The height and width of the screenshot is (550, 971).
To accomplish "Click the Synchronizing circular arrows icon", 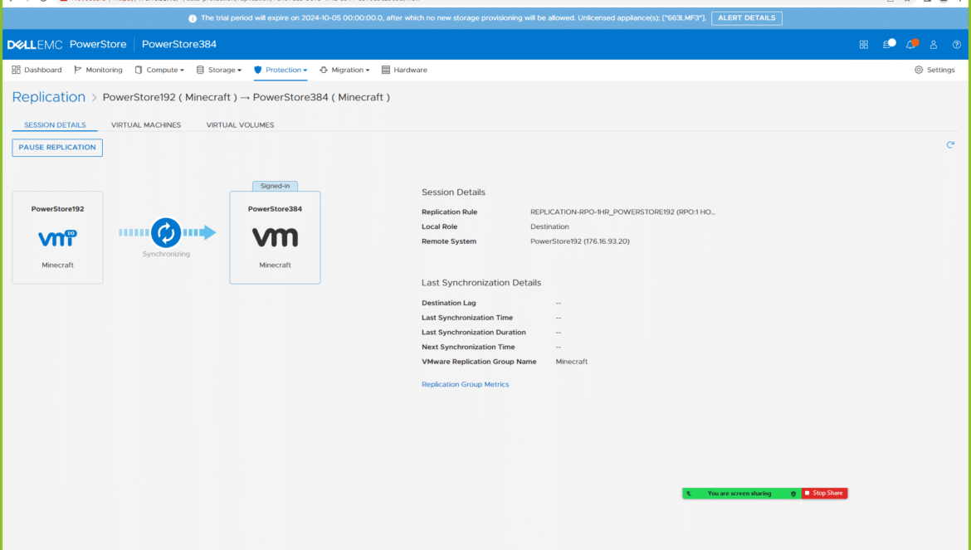I will tap(166, 232).
